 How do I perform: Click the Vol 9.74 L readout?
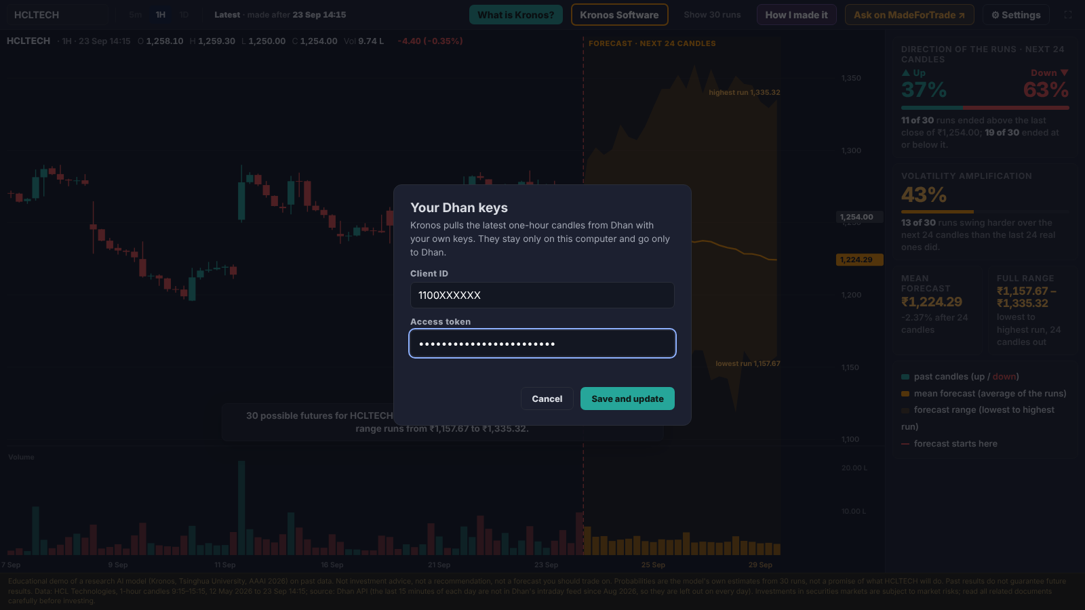[x=363, y=41]
